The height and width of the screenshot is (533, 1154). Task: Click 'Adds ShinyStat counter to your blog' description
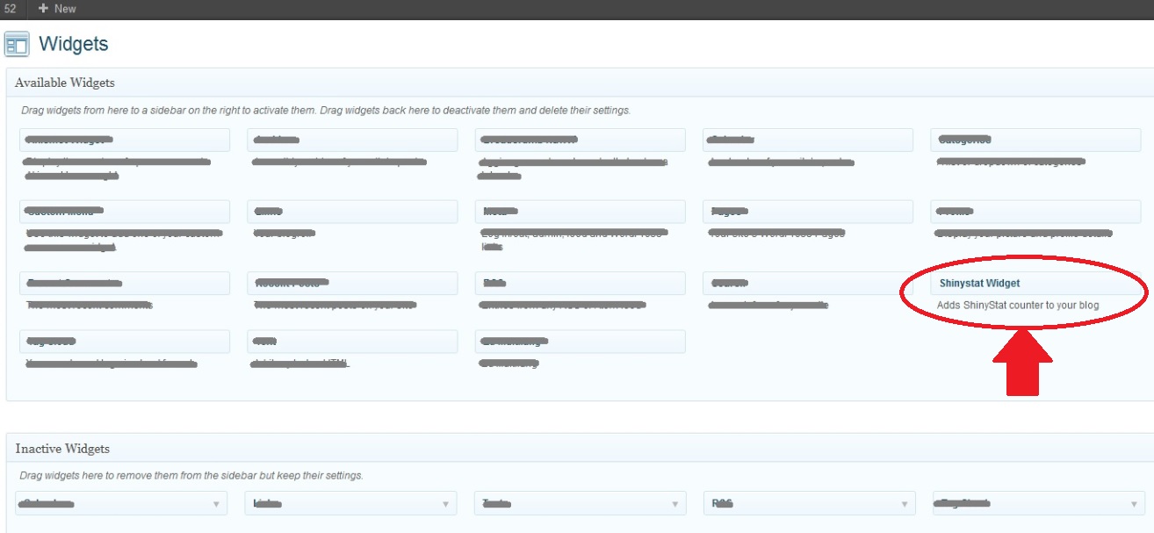[x=1020, y=306]
